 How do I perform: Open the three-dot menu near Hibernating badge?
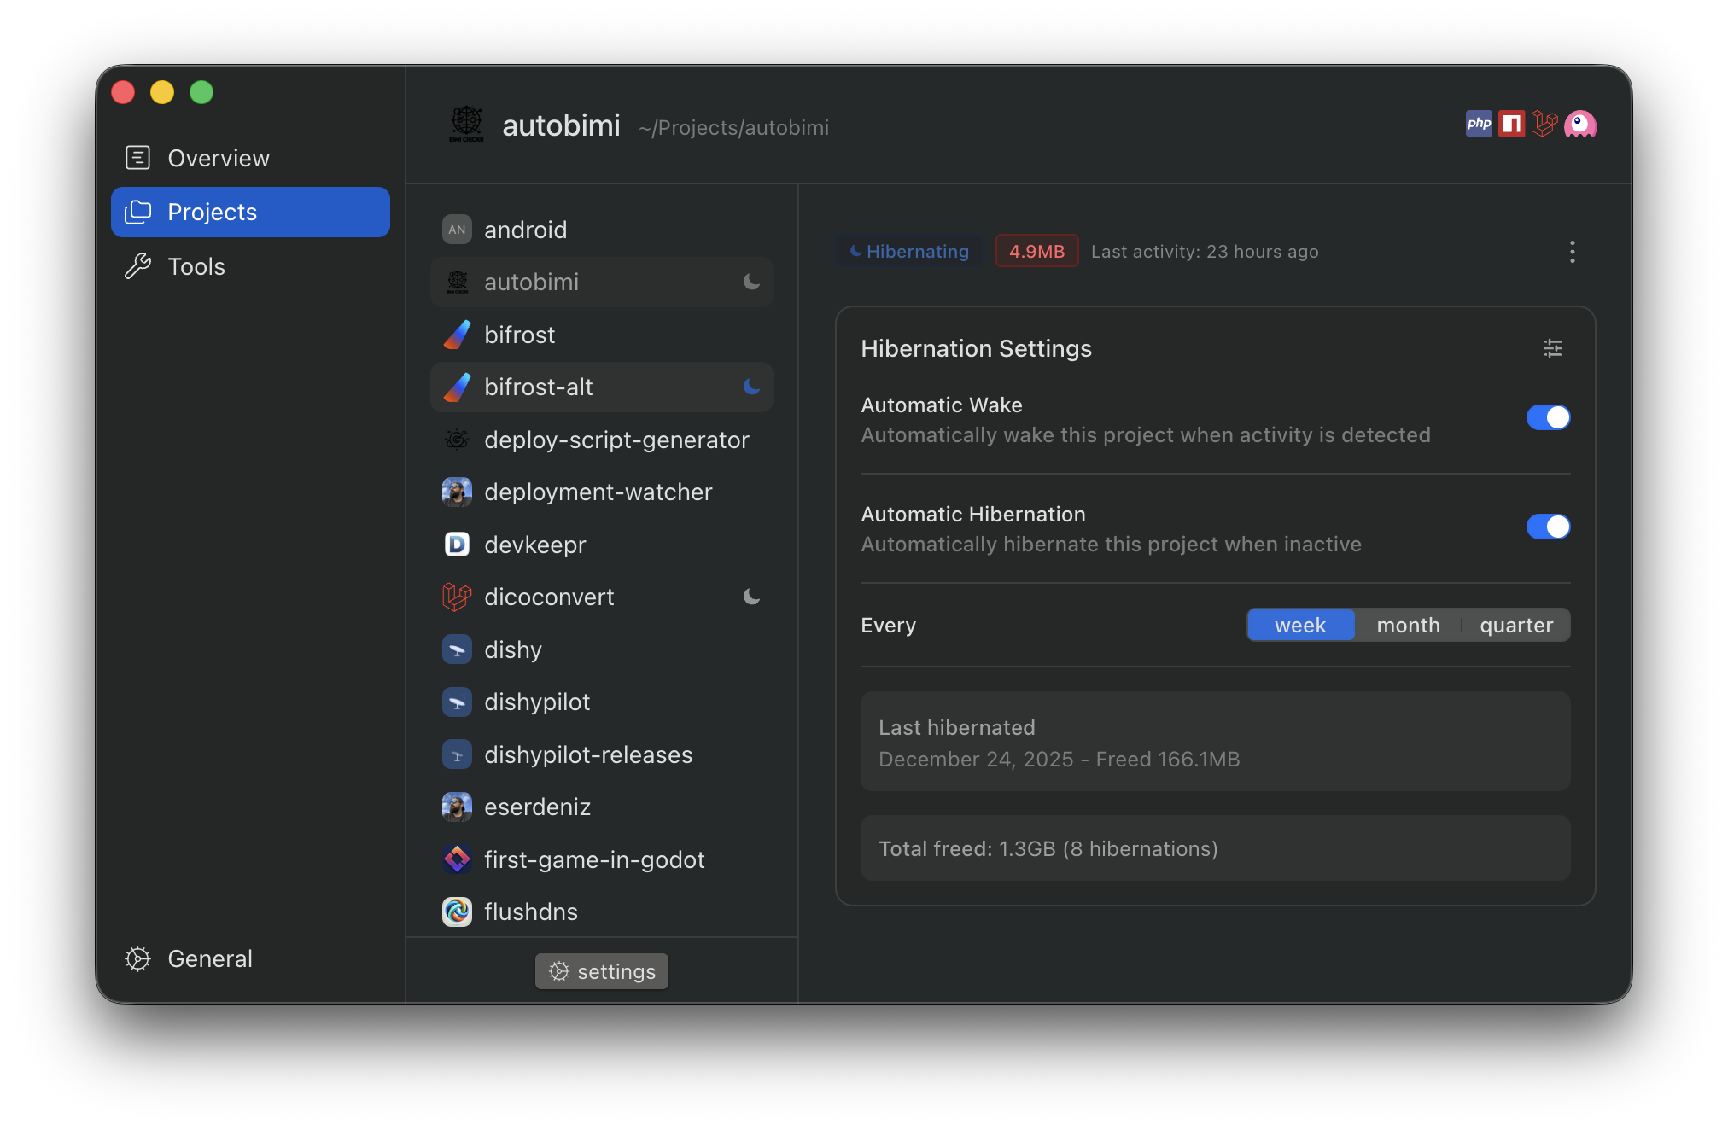[1572, 251]
